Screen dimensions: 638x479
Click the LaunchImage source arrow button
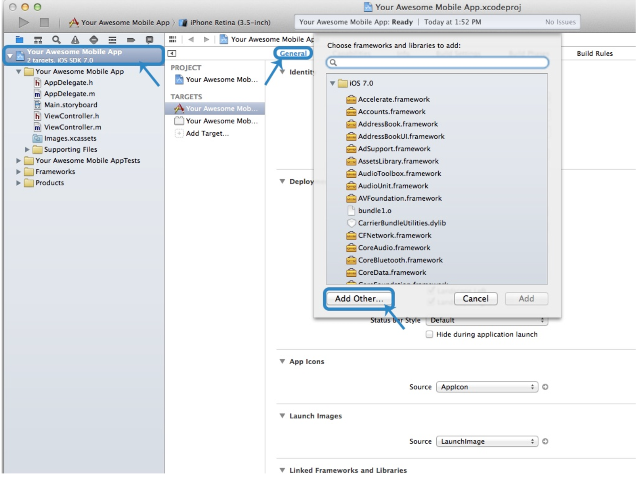coord(545,441)
